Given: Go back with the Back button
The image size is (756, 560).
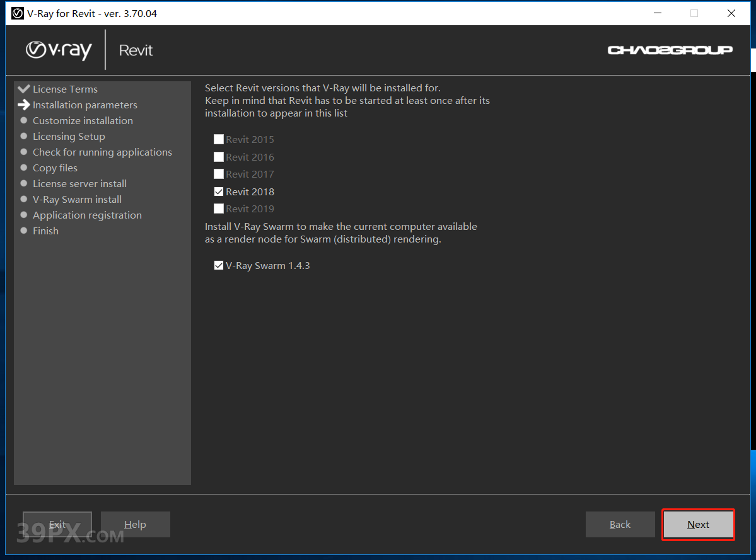Looking at the screenshot, I should click(620, 524).
